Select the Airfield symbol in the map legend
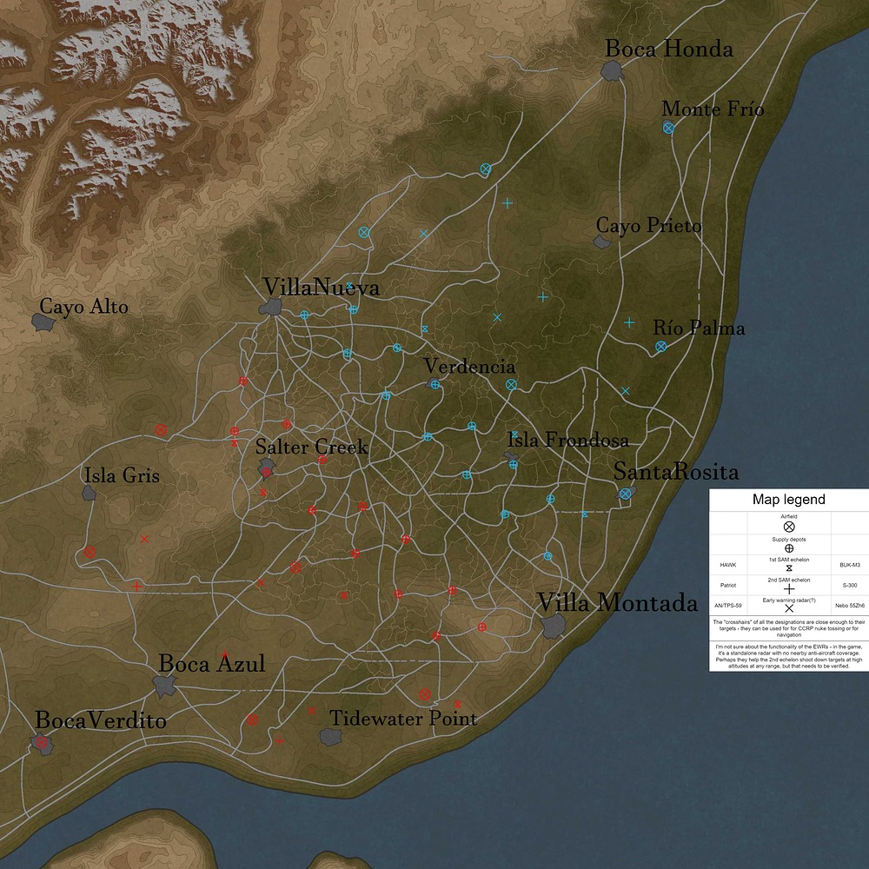 [x=788, y=527]
